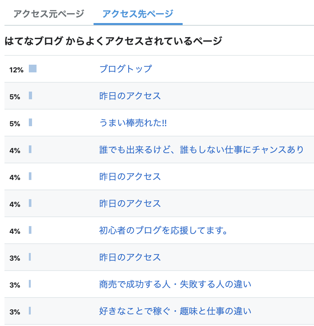Viewport: 314px width, 326px height.
Task: Open 商売で成功する人・失敗する人の違い link
Action: click(x=175, y=284)
